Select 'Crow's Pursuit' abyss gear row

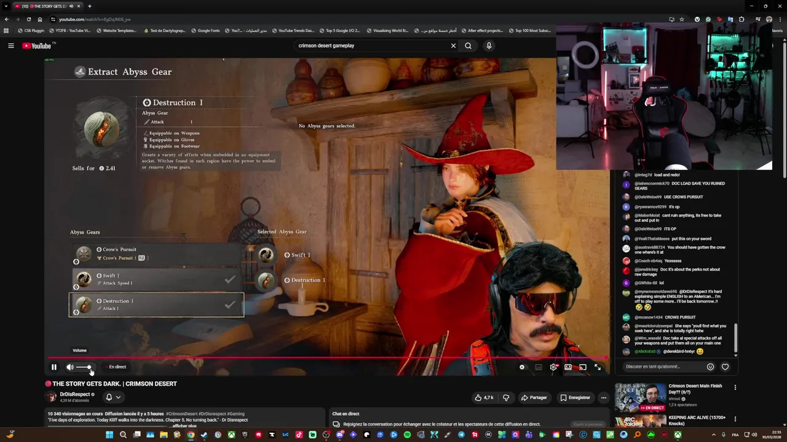coord(156,254)
